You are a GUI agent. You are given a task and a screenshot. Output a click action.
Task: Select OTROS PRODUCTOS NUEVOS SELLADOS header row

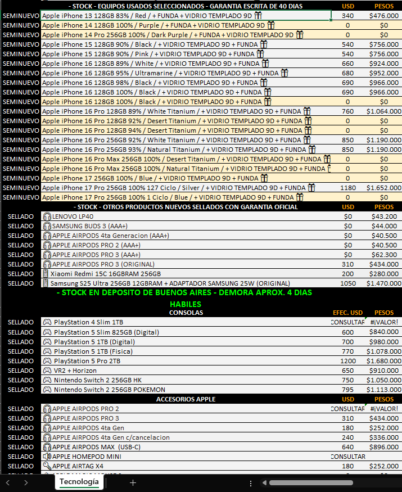point(186,207)
